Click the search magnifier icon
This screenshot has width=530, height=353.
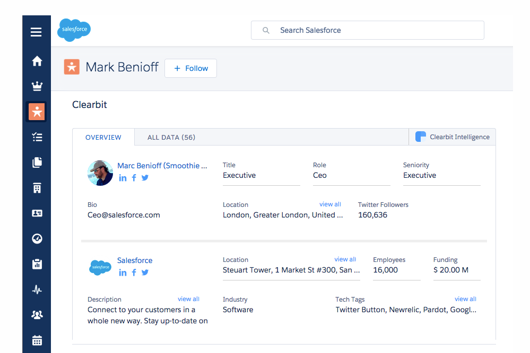pyautogui.click(x=266, y=30)
